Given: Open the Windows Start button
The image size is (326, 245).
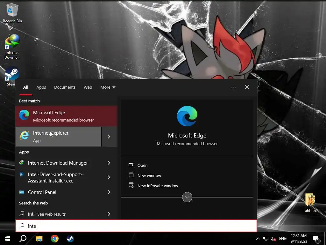Looking at the screenshot, I should pyautogui.click(x=8, y=239).
